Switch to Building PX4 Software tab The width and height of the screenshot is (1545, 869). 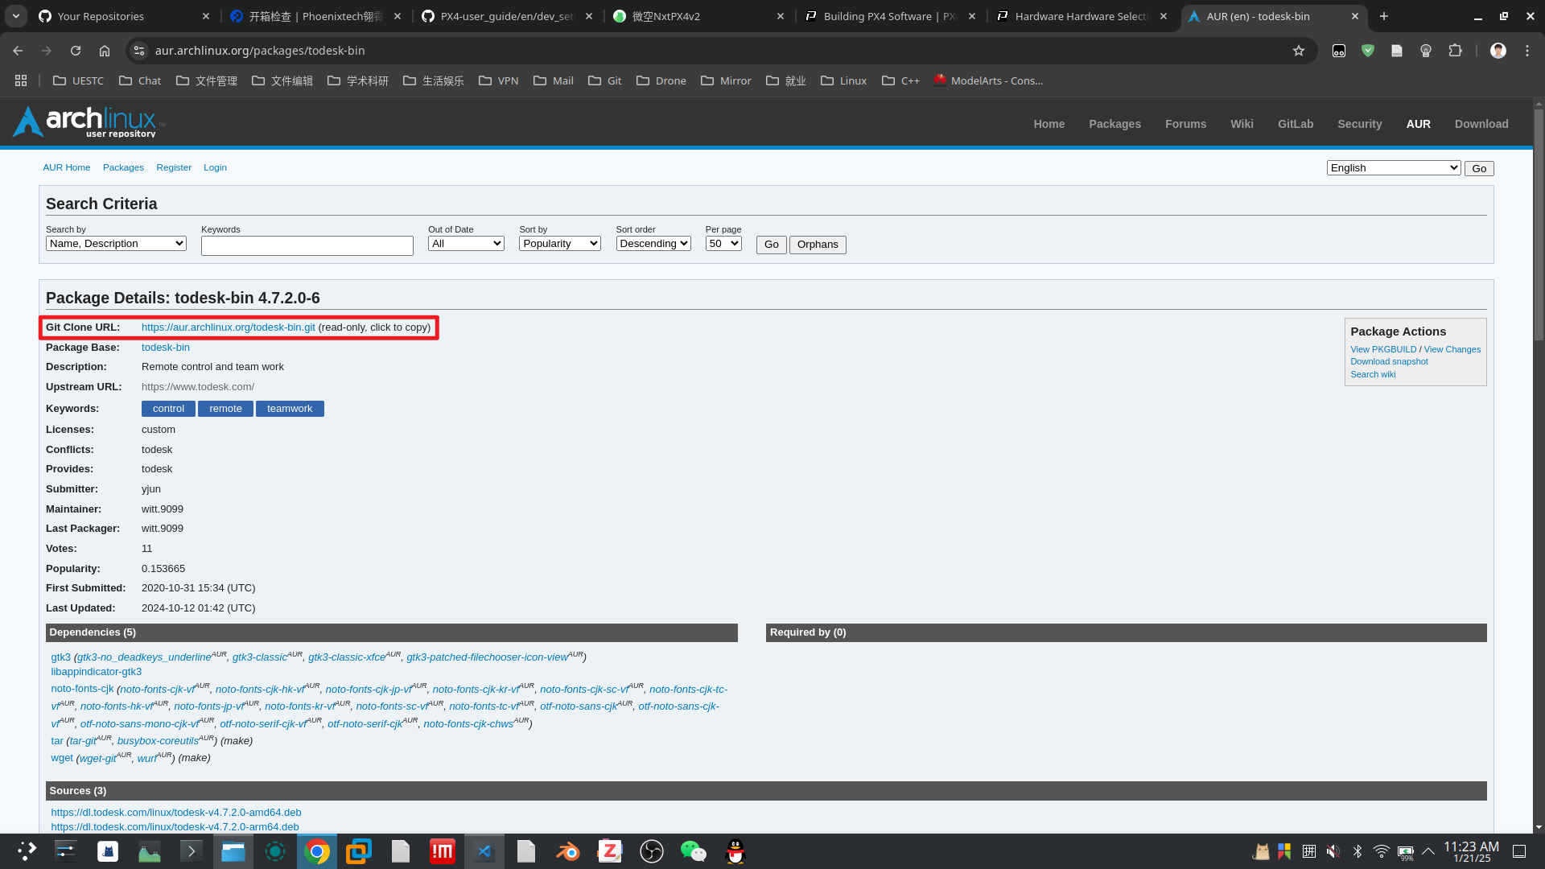(892, 16)
